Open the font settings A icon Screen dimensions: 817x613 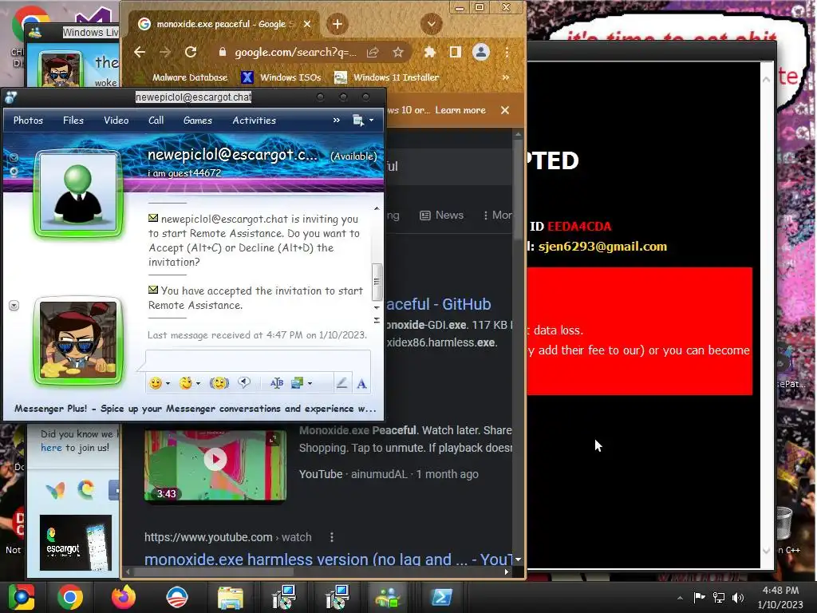click(361, 384)
